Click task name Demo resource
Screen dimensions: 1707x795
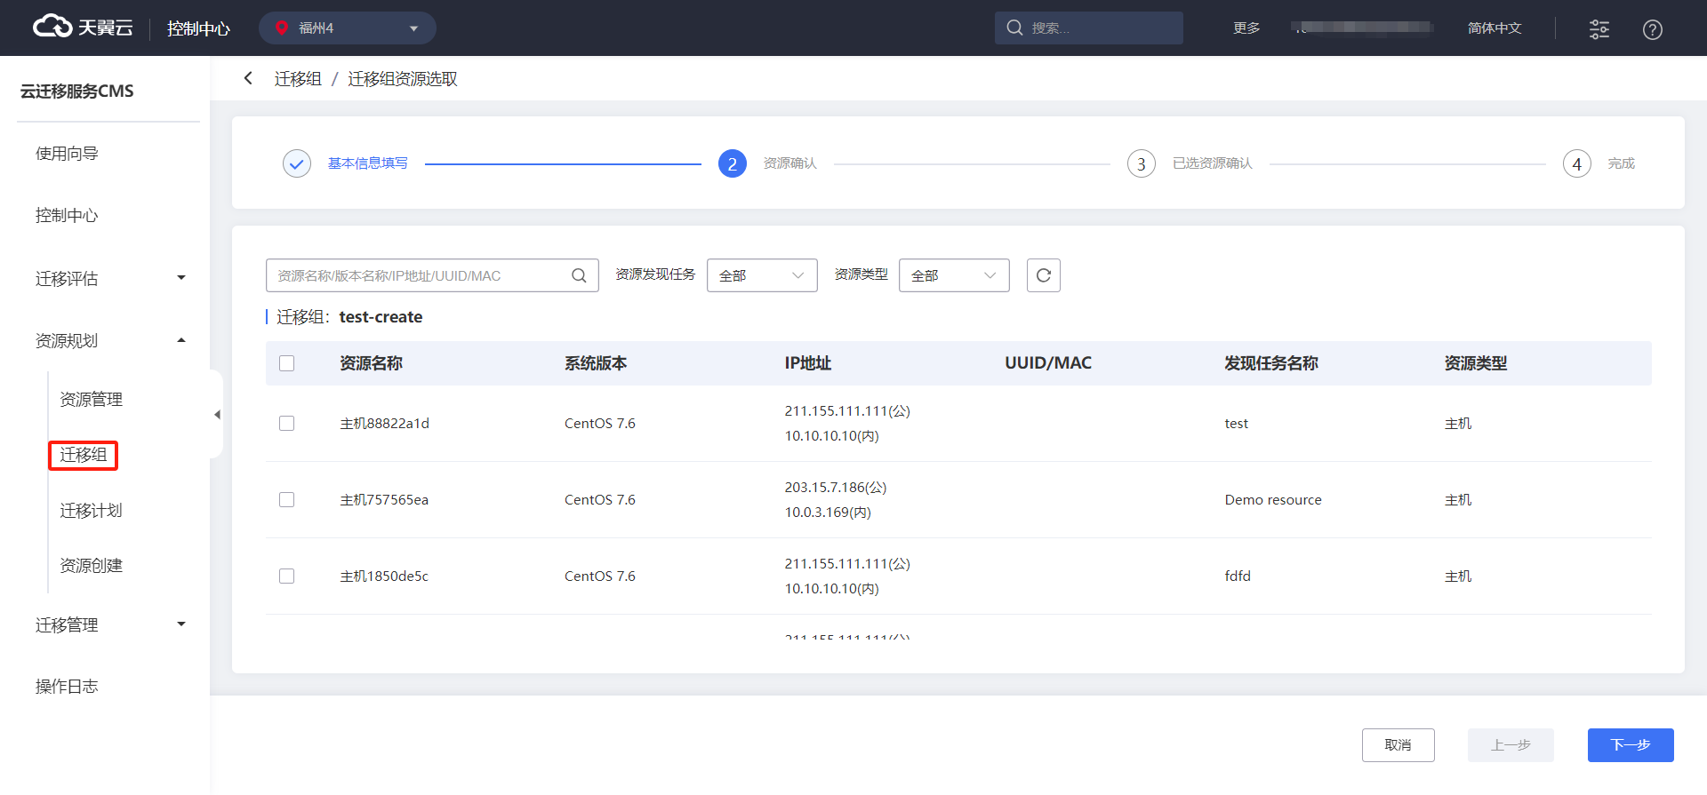point(1273,500)
